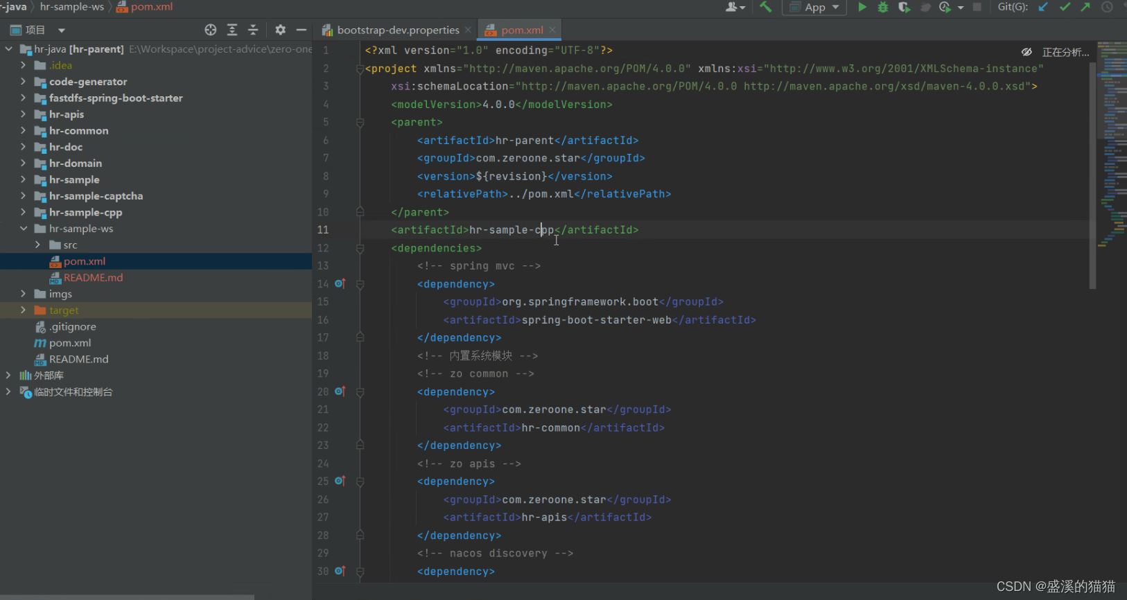This screenshot has width=1127, height=600.
Task: Close the pom.xml editor tab
Action: [x=552, y=30]
